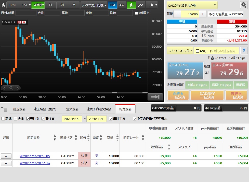Select the TICK chart timeframe

(12, 5)
